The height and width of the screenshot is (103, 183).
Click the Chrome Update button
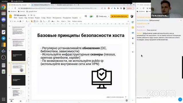click(130, 8)
